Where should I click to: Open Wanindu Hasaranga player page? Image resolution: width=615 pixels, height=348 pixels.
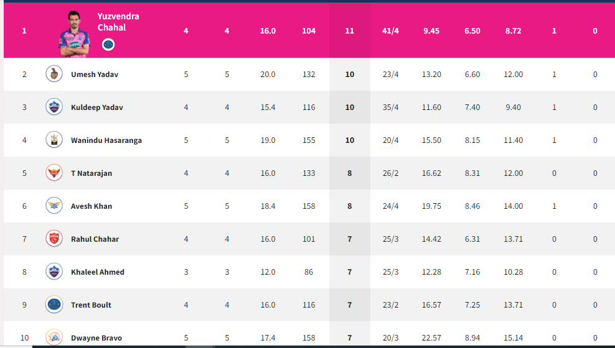pyautogui.click(x=106, y=140)
